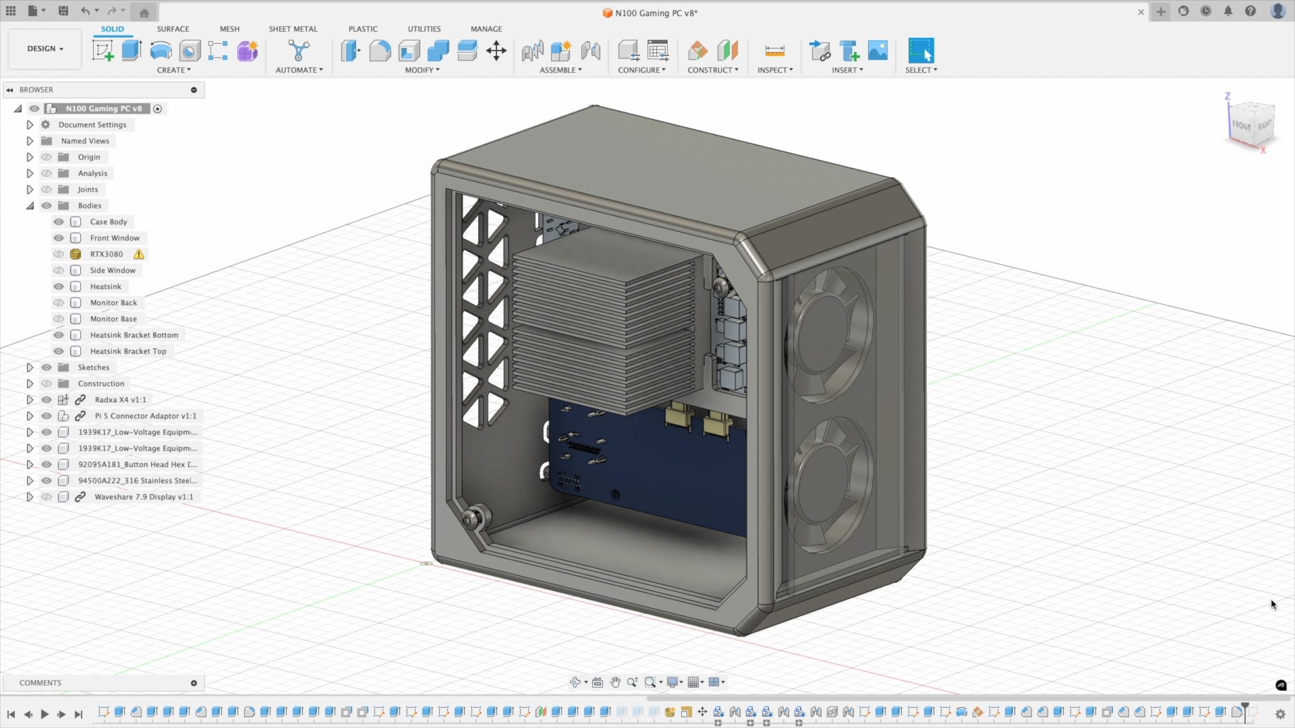This screenshot has width=1295, height=728.
Task: Click the FRONT face of the ViewCube
Action: (1241, 126)
